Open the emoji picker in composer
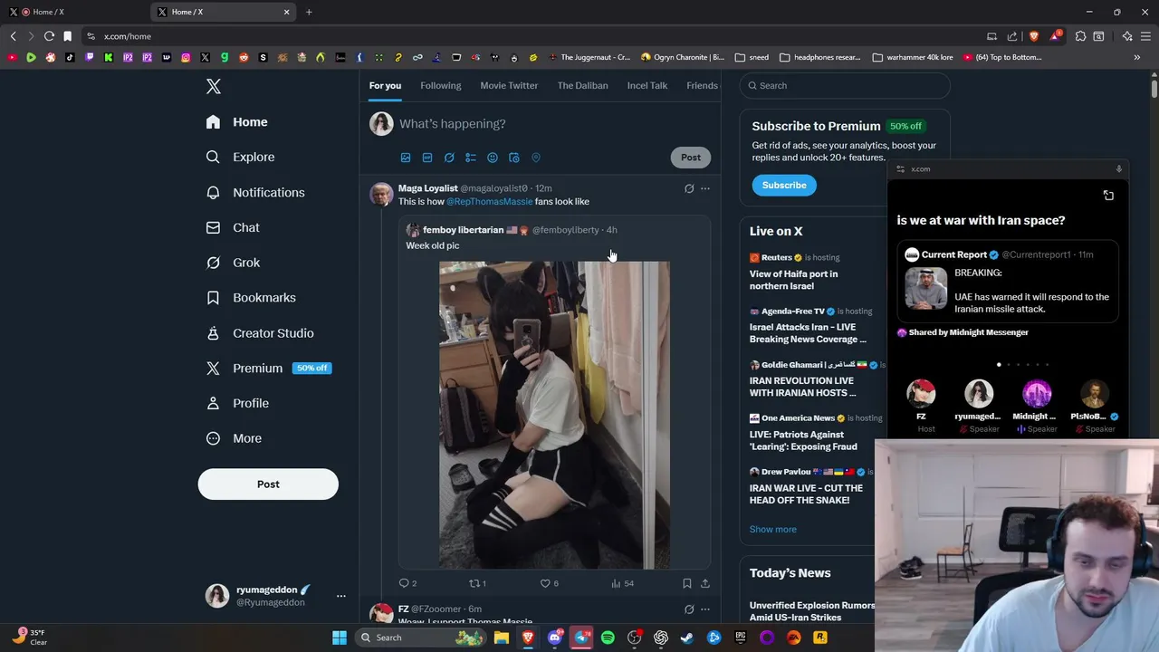 point(493,158)
